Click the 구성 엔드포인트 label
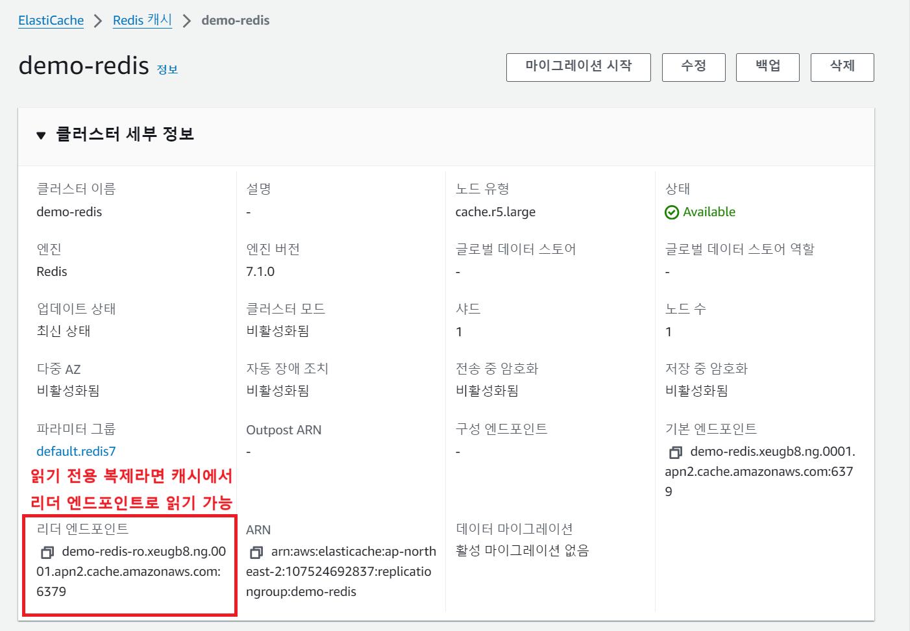Viewport: 910px width, 631px height. click(501, 429)
